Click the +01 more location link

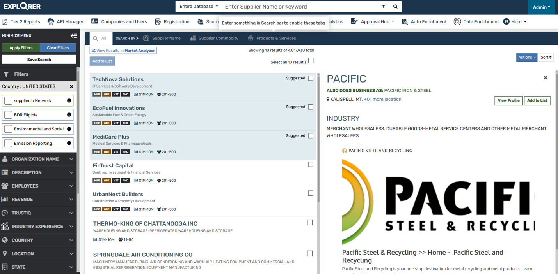(382, 99)
